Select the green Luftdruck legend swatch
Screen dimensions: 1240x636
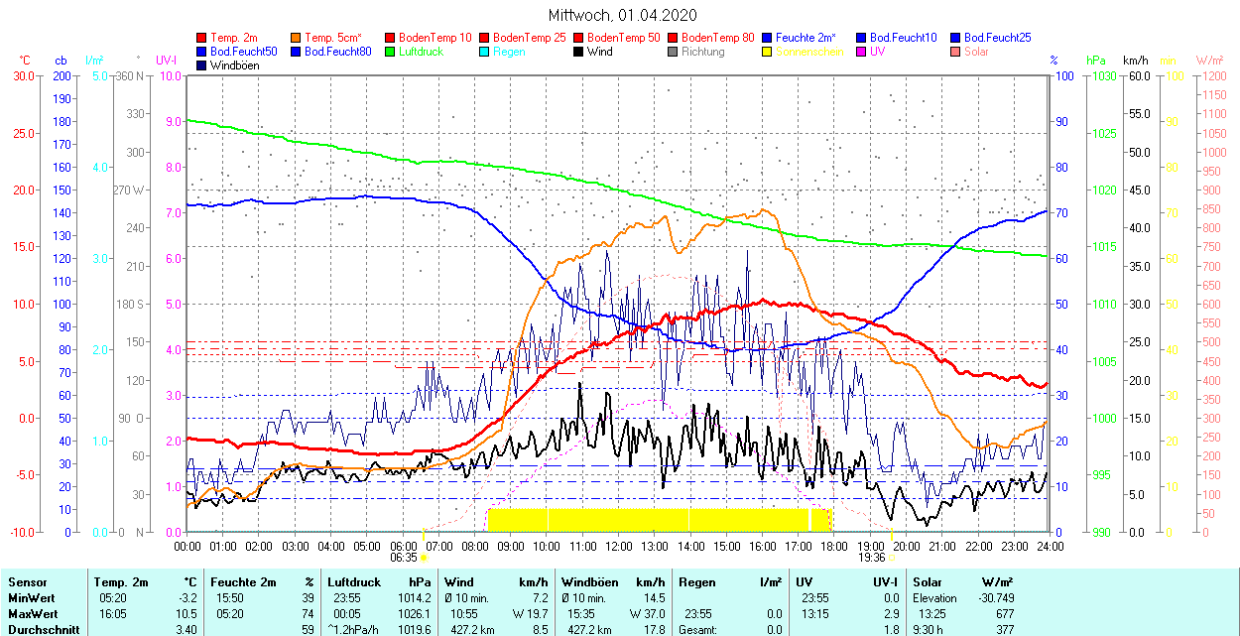tap(391, 52)
